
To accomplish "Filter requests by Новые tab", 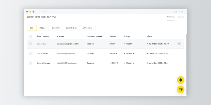I will pyautogui.click(x=42, y=28).
